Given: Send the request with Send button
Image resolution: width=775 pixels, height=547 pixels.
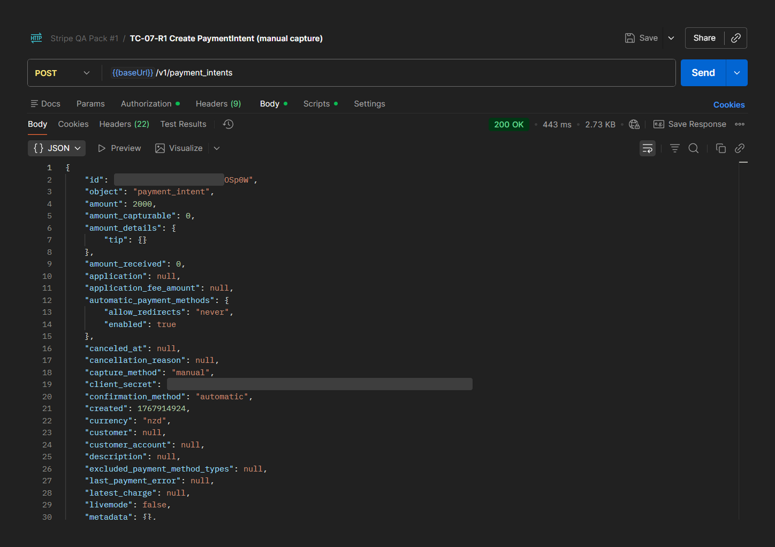Looking at the screenshot, I should [703, 73].
